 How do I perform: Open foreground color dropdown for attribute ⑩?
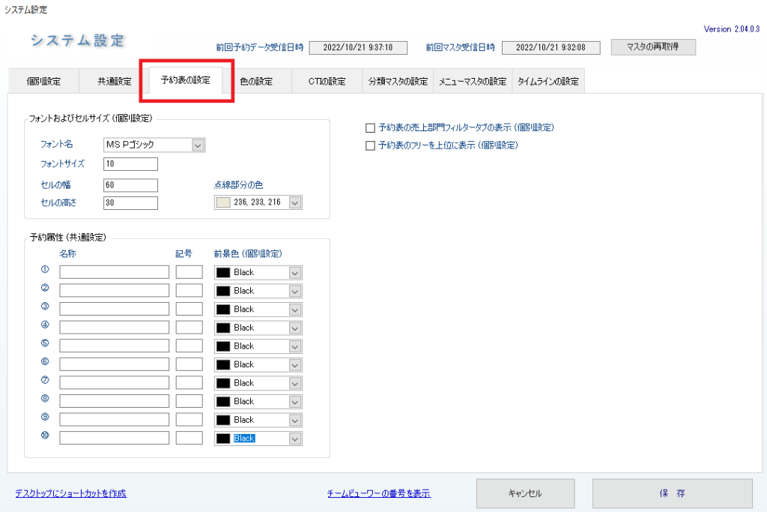coord(295,439)
